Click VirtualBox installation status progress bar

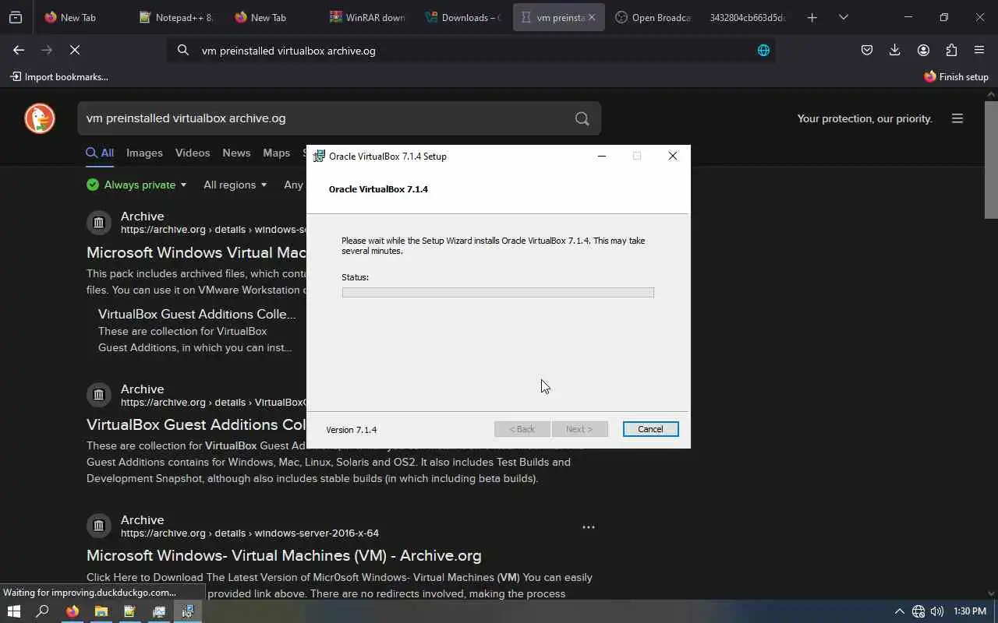tap(498, 292)
